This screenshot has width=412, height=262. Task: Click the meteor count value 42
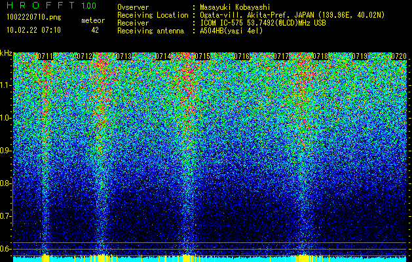point(95,30)
